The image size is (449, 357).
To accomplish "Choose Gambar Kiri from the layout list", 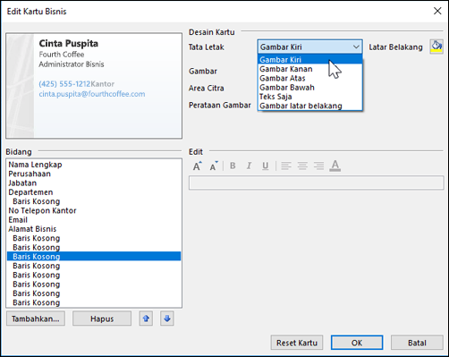I will pyautogui.click(x=310, y=59).
